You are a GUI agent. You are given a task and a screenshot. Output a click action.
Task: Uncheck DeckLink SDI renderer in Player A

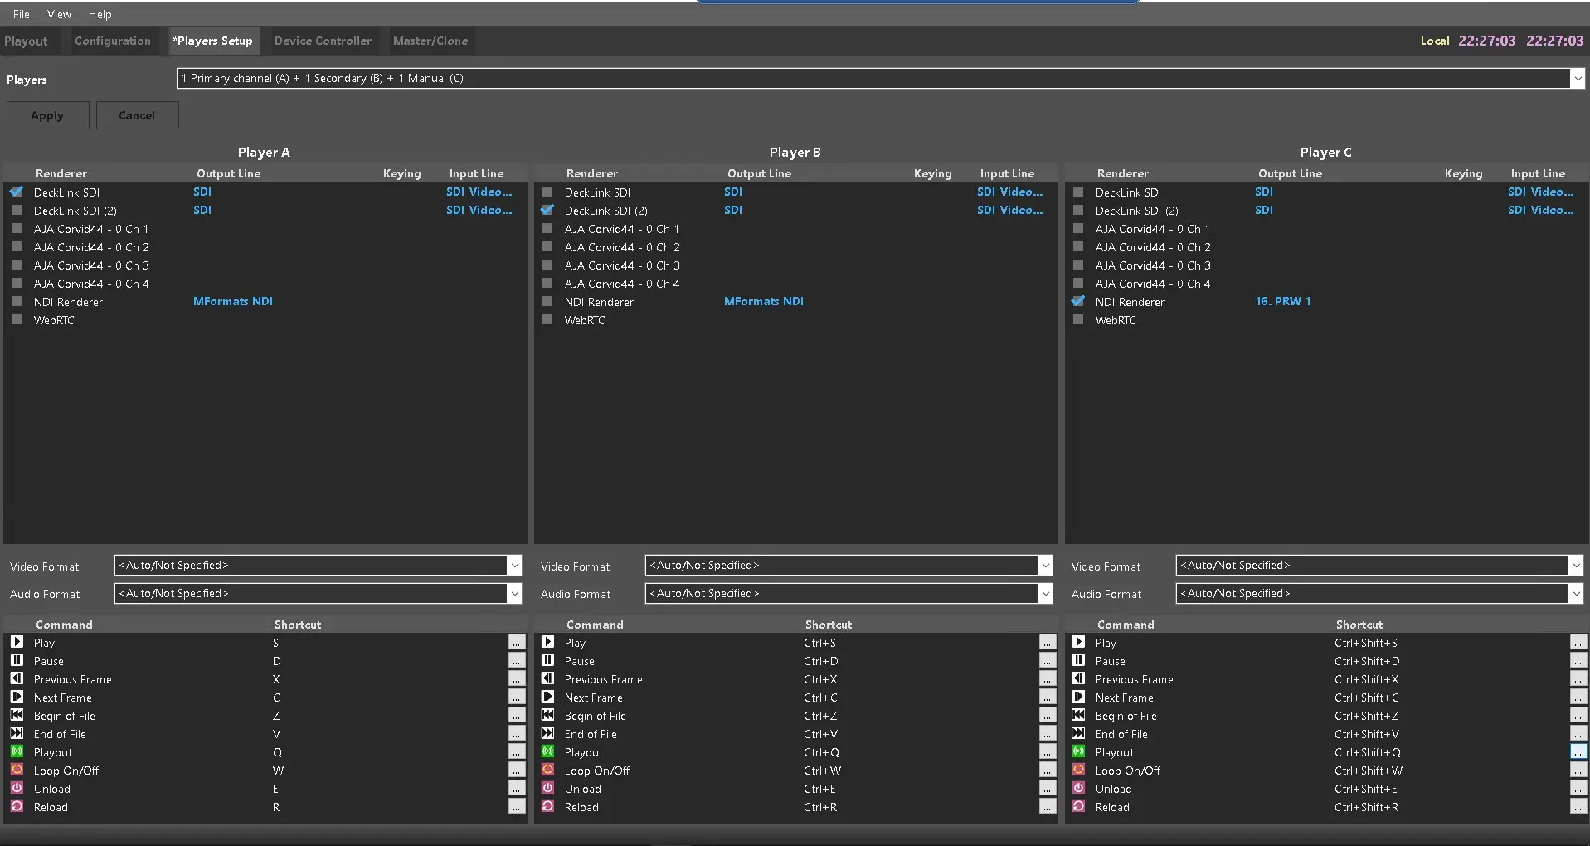pyautogui.click(x=17, y=192)
